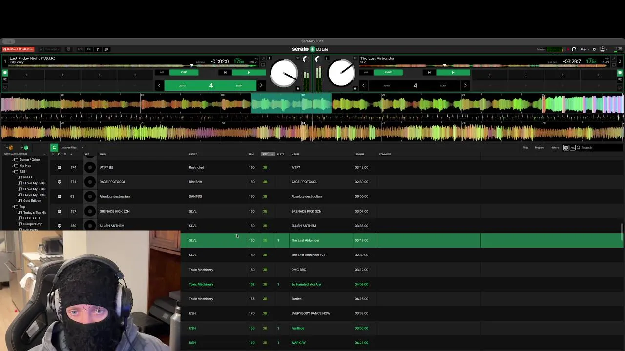Adjust the Master level meter
Image resolution: width=625 pixels, height=351 pixels.
coord(555,49)
